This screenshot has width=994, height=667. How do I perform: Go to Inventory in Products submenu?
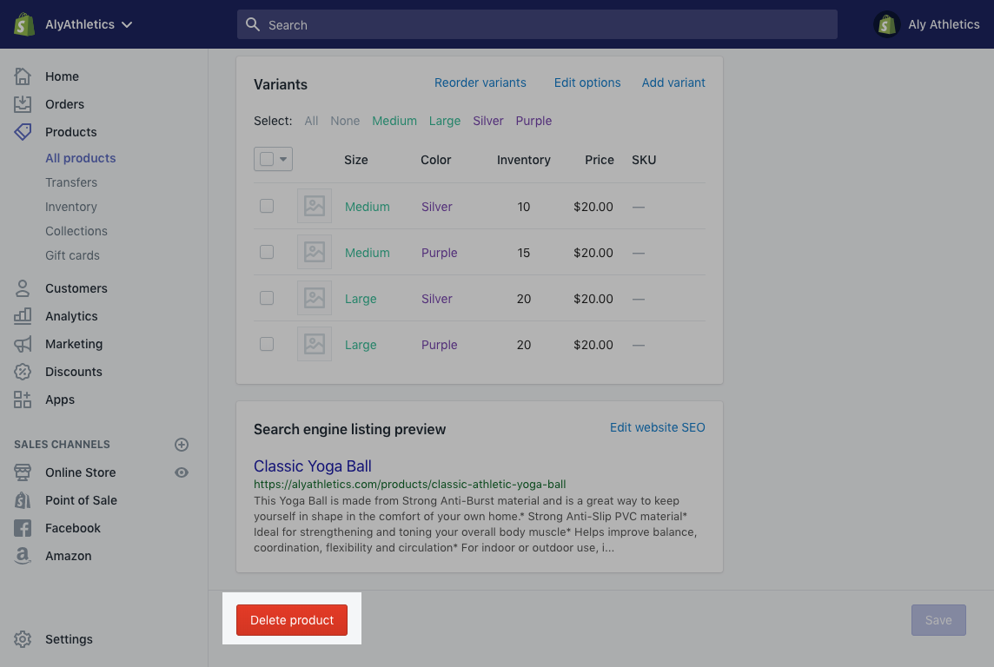tap(71, 207)
